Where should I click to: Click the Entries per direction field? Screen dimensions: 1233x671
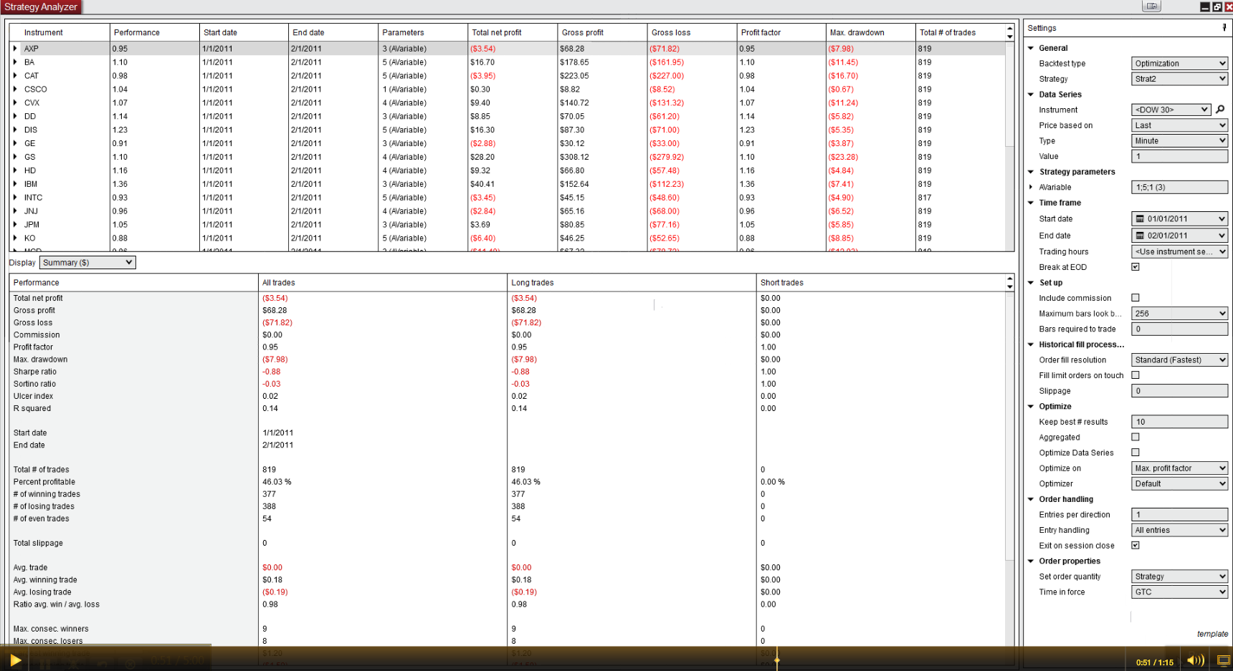click(1179, 515)
